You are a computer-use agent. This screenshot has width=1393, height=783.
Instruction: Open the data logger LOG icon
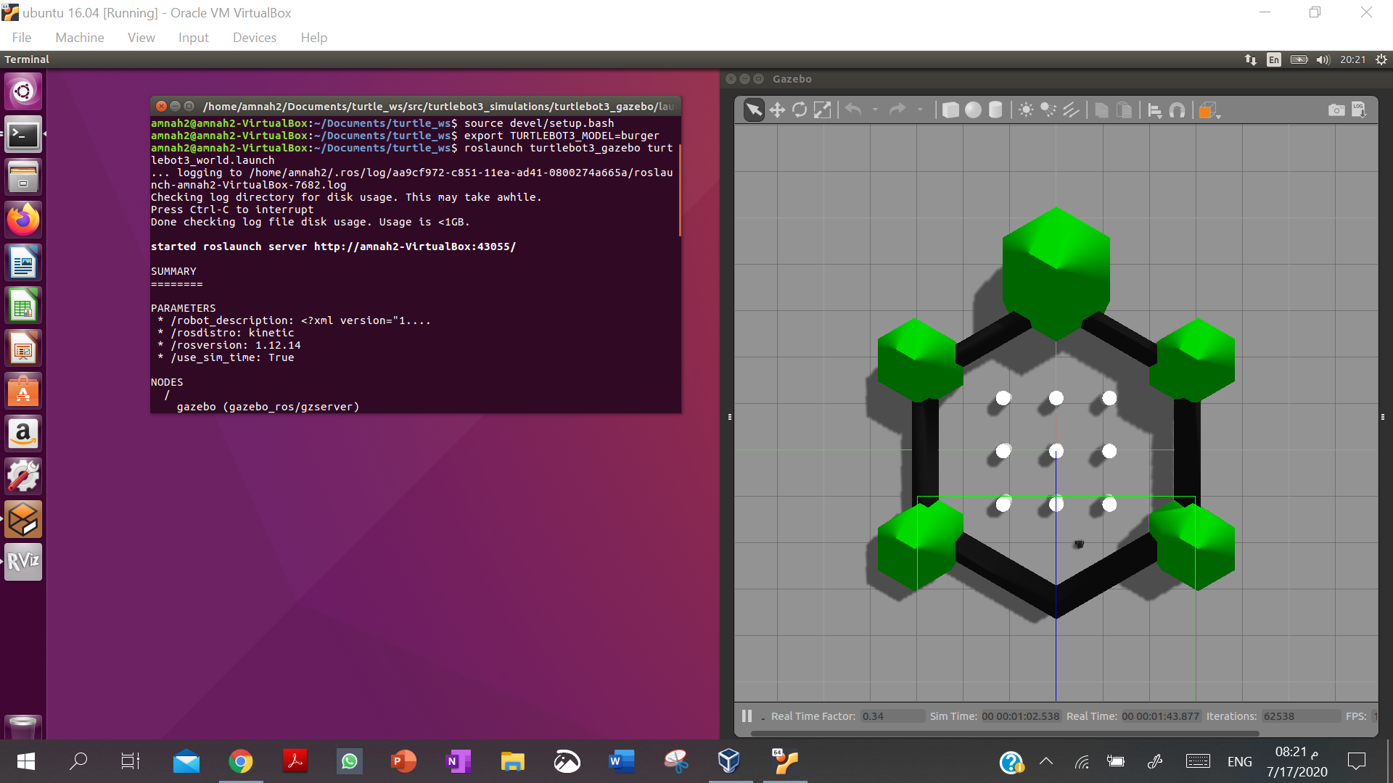[1359, 110]
